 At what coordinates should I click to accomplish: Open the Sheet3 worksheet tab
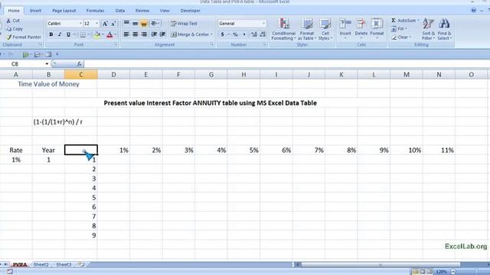(x=64, y=264)
